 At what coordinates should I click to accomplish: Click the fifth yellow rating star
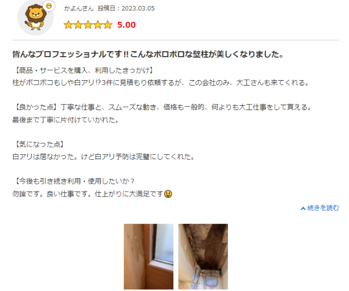(x=108, y=25)
